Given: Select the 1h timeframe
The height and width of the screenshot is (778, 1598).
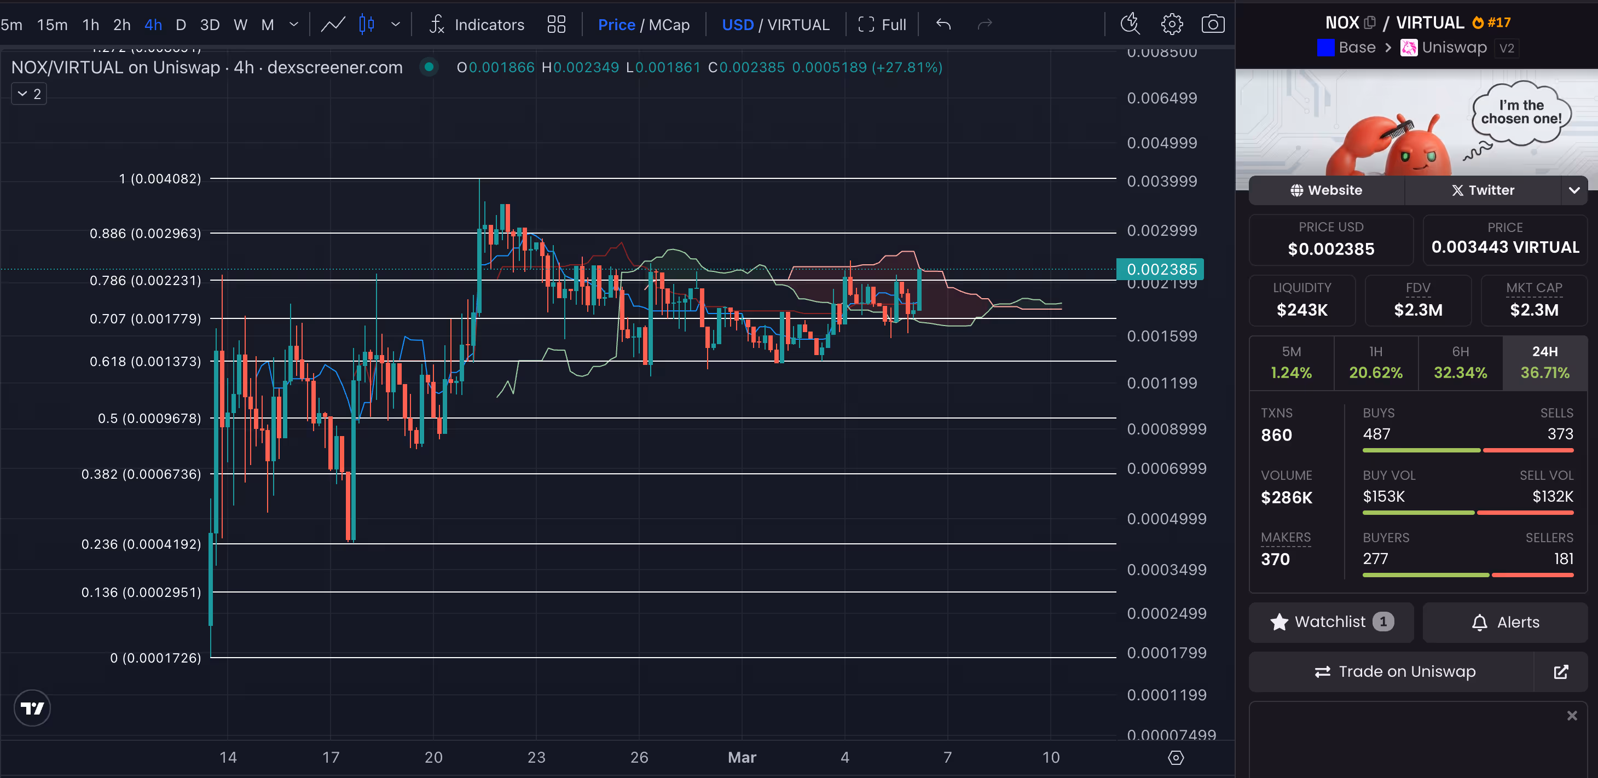Looking at the screenshot, I should click(x=90, y=25).
